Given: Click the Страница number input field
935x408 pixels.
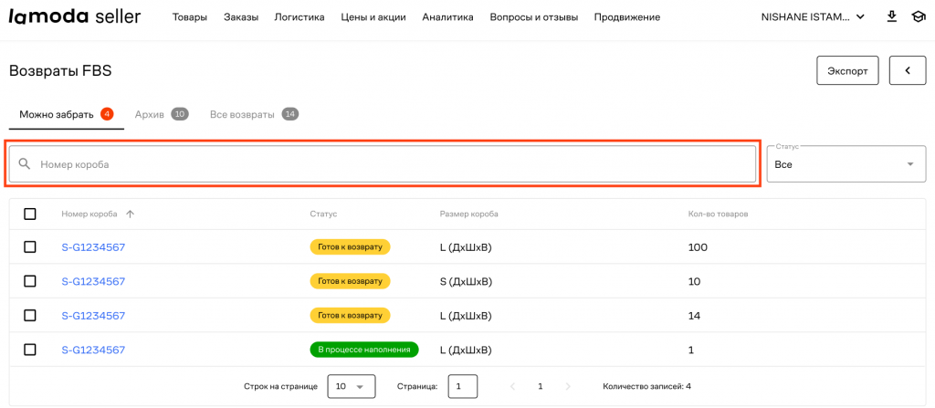Looking at the screenshot, I should coord(462,386).
